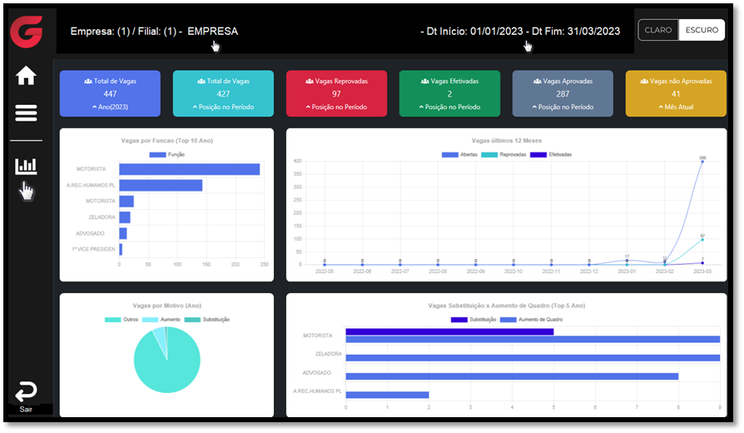Screen dimensions: 744x433
Task: Click the ZELADORA bar in Funcao chart
Action: 125,217
